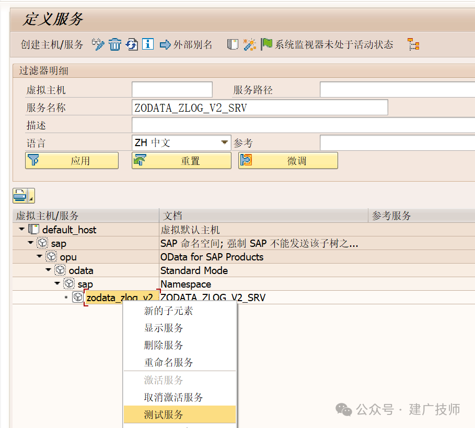
Task: Choose 删除服务 from context menu
Action: point(180,345)
